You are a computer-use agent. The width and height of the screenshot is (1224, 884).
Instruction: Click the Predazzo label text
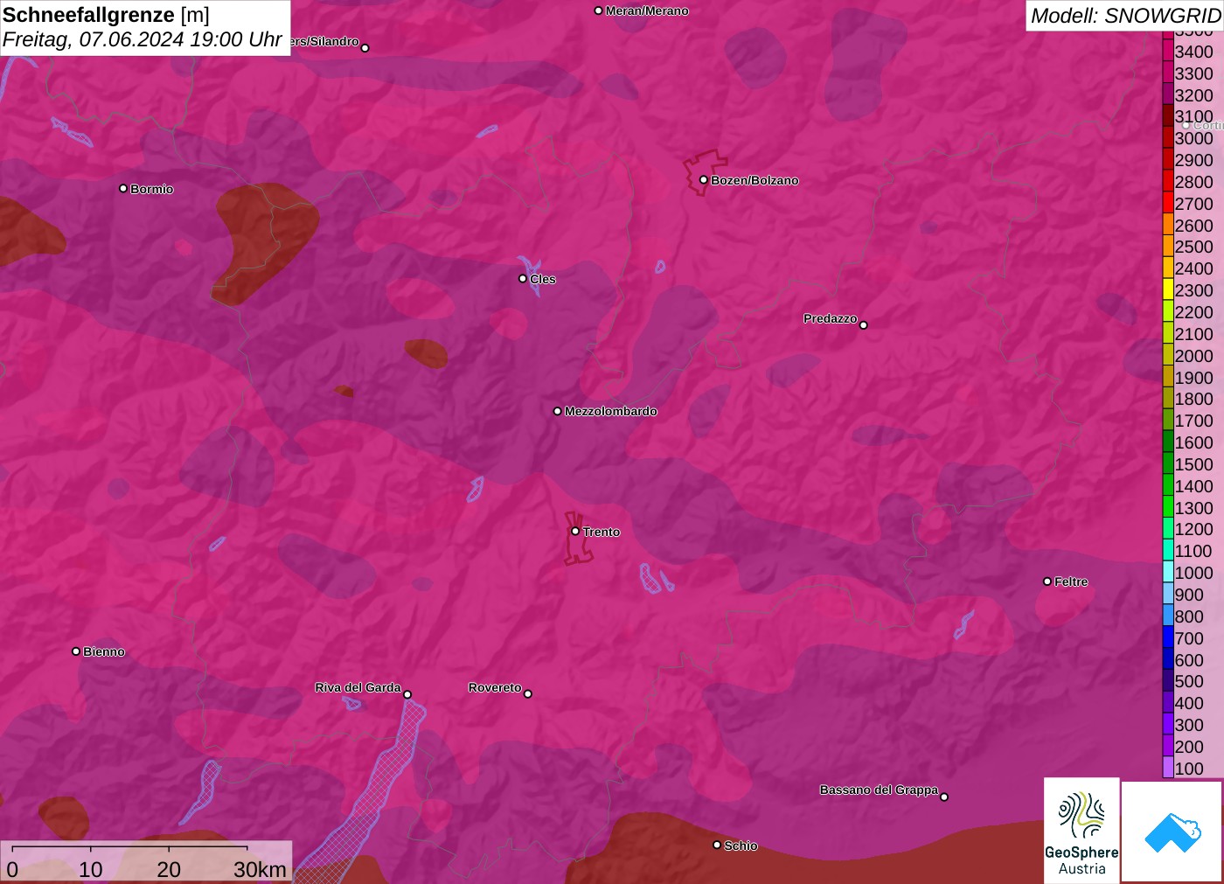[x=831, y=318]
